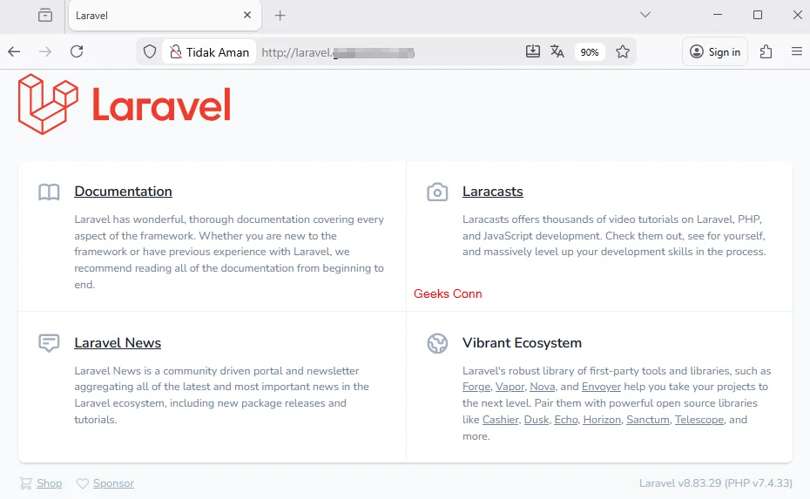Screen dimensions: 810x499
Task: Open the Vapor link
Action: point(510,387)
